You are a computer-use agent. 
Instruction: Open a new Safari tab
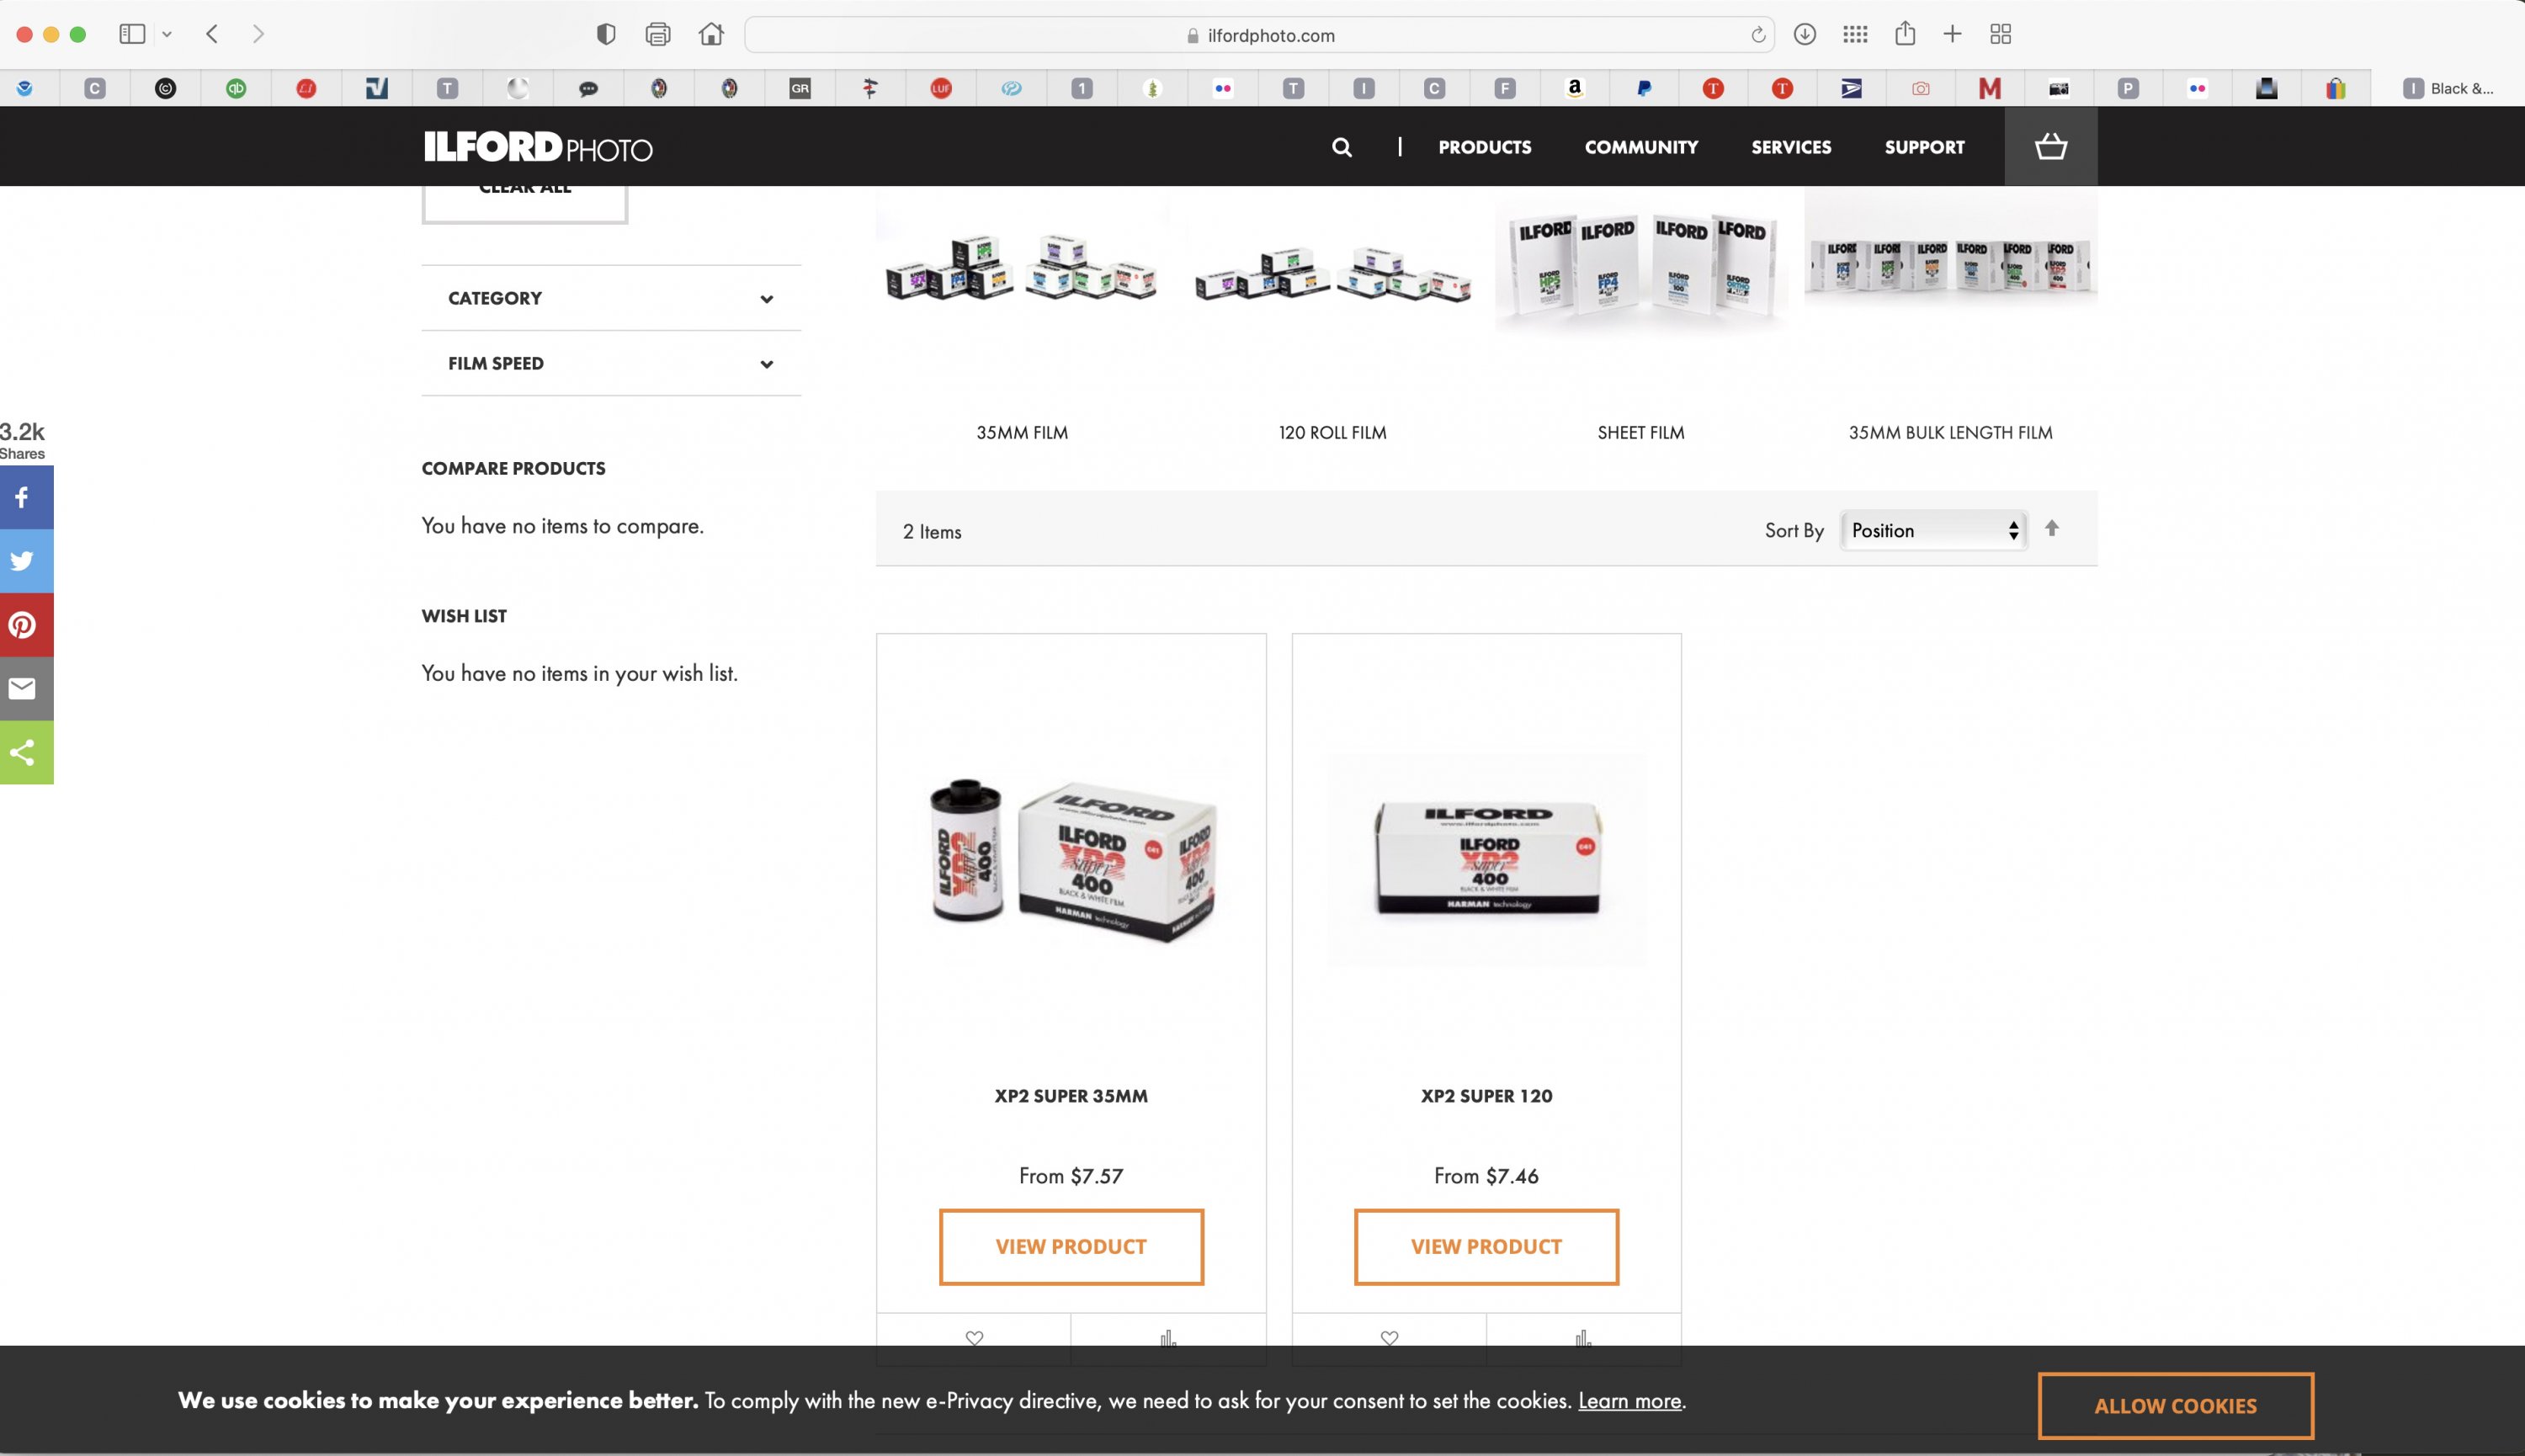(1952, 34)
